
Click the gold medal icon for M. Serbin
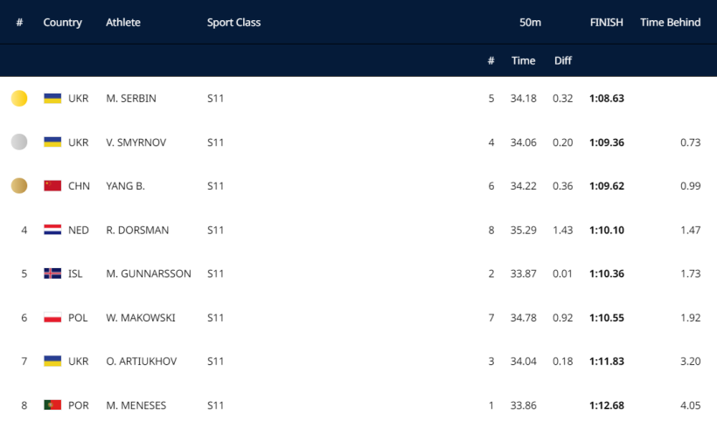pos(19,99)
